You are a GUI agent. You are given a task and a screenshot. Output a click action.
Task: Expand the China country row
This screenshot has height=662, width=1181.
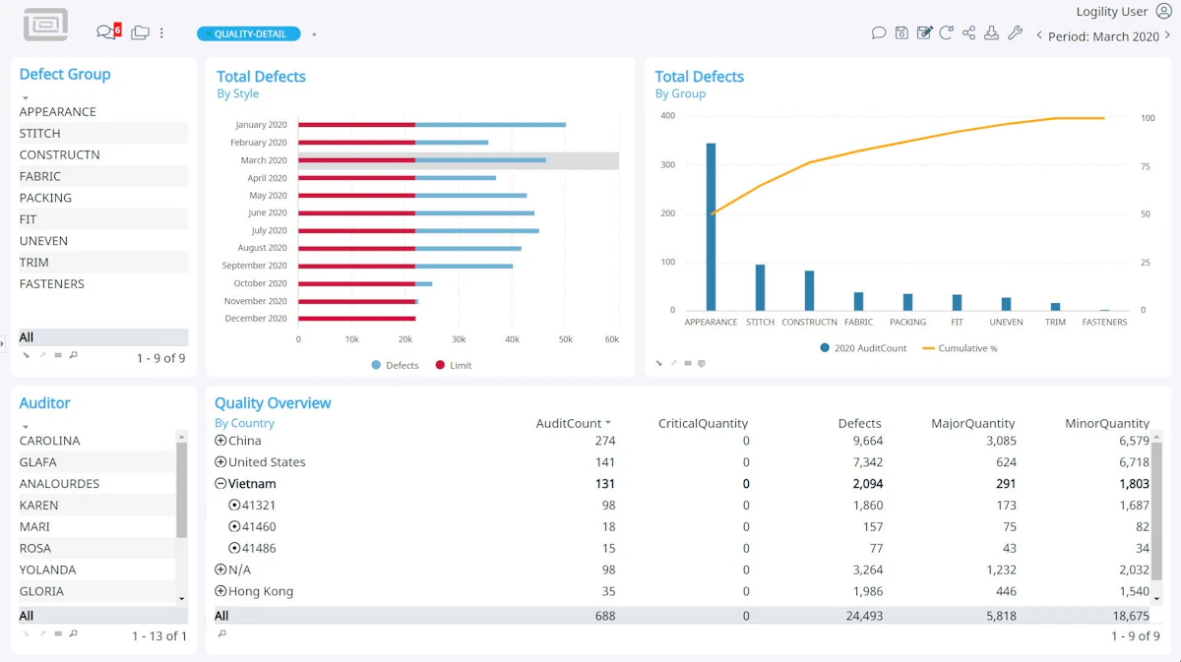pos(220,441)
